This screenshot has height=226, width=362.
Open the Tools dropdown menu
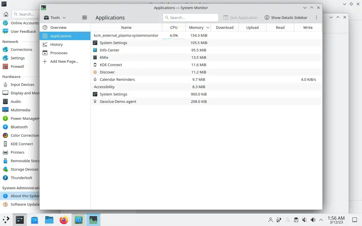(55, 18)
